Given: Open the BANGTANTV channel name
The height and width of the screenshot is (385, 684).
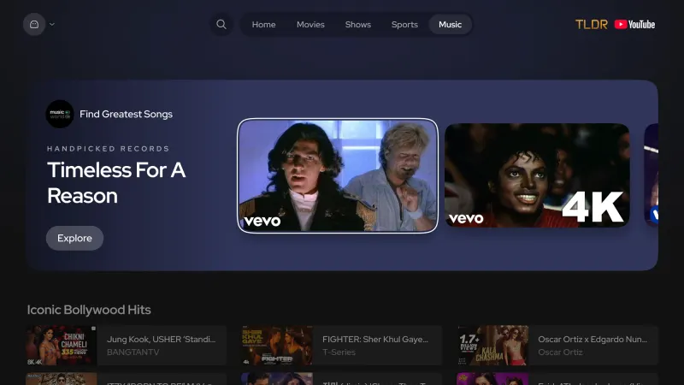Looking at the screenshot, I should pyautogui.click(x=133, y=352).
